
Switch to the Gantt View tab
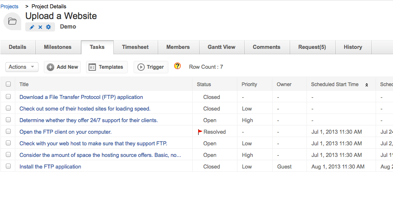tap(221, 47)
